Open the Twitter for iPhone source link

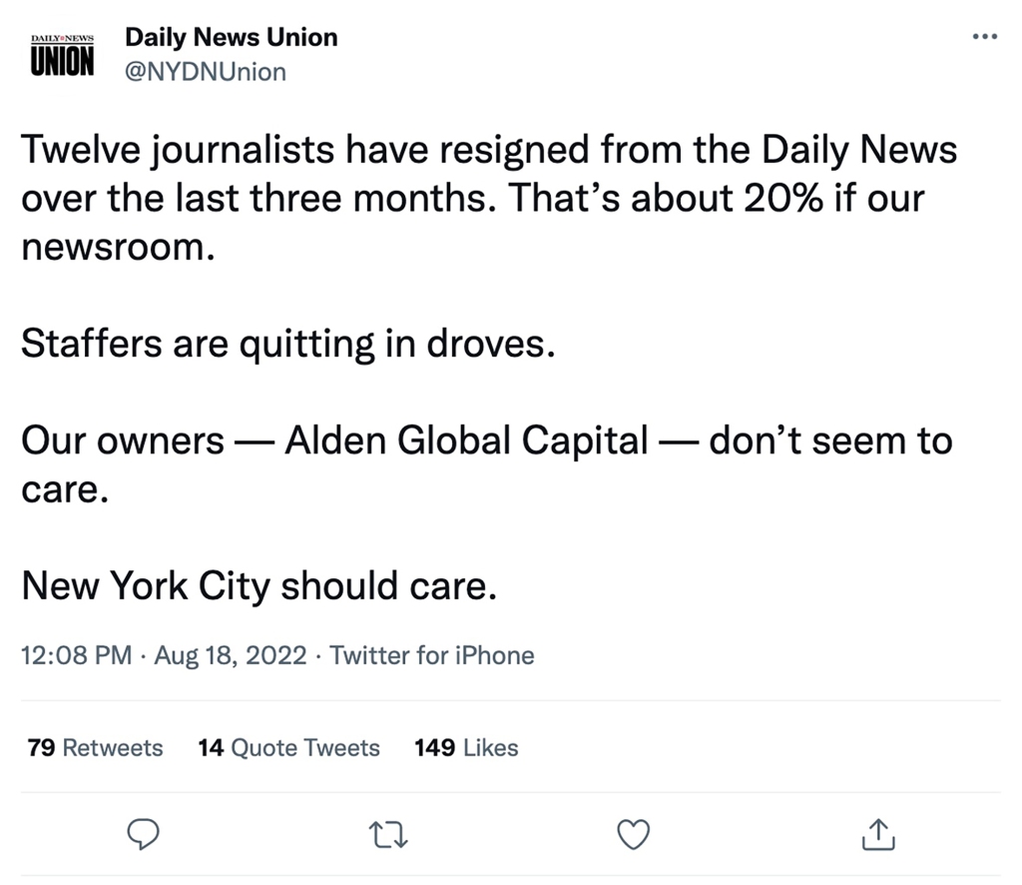(431, 655)
